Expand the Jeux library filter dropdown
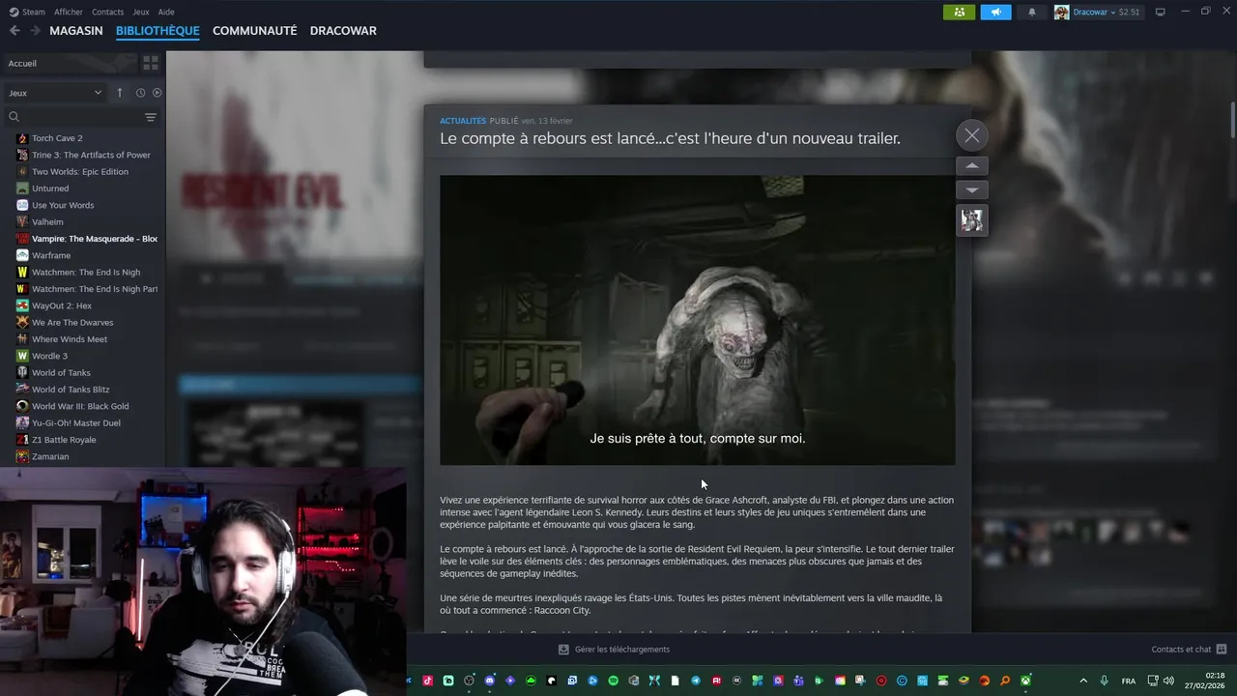 coord(55,93)
